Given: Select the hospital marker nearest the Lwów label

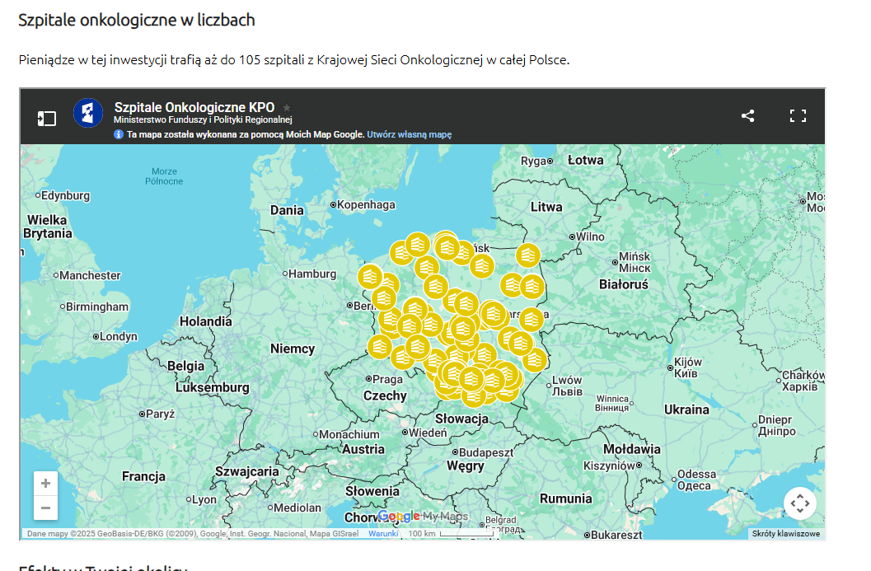Looking at the screenshot, I should click(534, 360).
